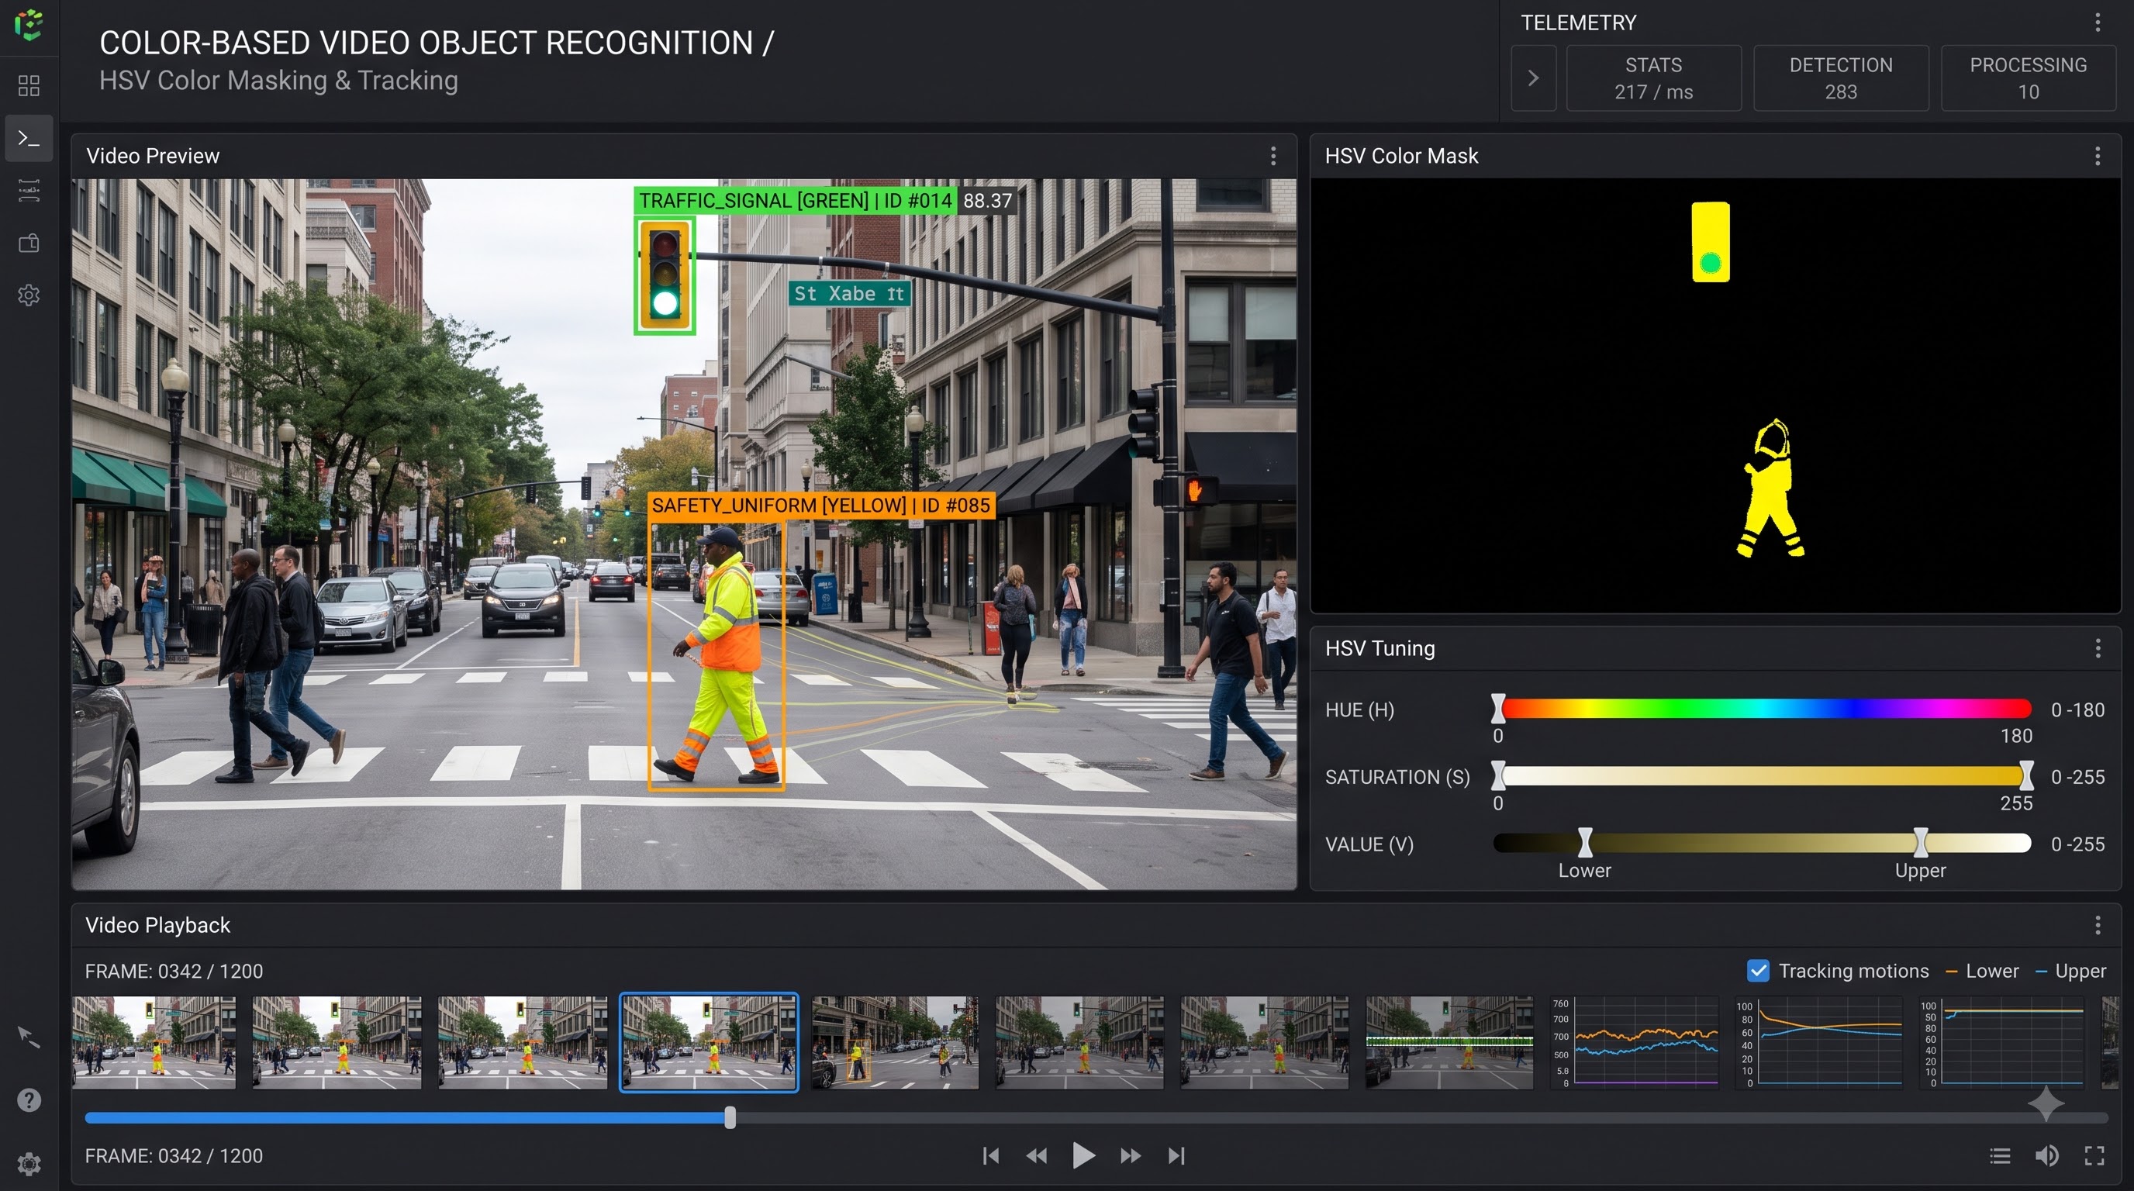This screenshot has height=1191, width=2134.
Task: Click the Saturation upper slider handle
Action: click(x=2026, y=776)
